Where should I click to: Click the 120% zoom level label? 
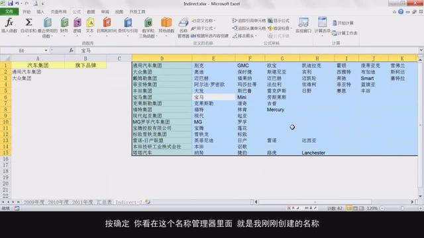(x=372, y=208)
